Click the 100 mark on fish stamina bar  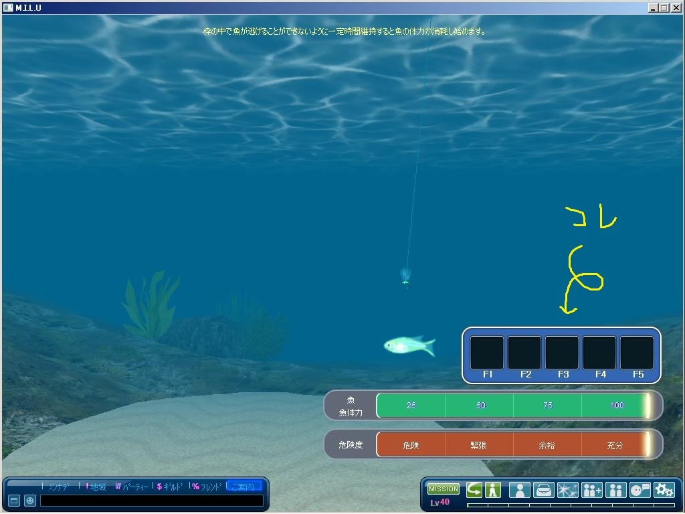[x=617, y=406]
